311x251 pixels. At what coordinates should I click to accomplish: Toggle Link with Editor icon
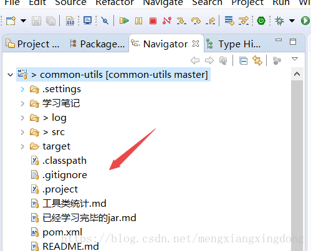257,60
